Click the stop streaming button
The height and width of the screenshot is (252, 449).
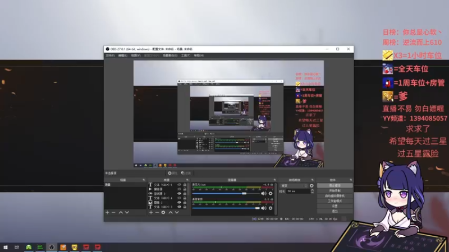tap(335, 186)
